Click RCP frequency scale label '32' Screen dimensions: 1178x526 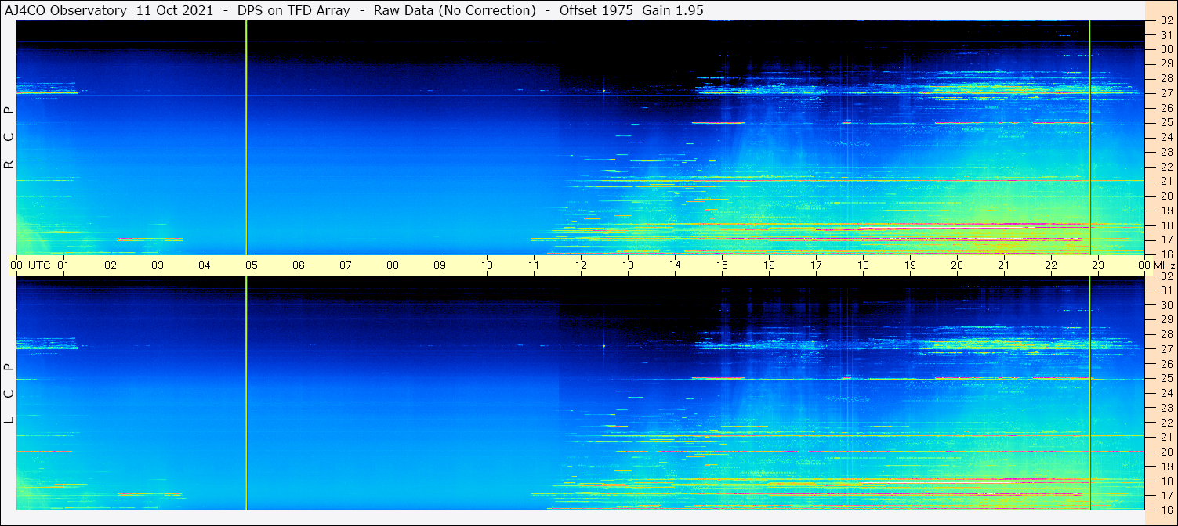pyautogui.click(x=1166, y=21)
